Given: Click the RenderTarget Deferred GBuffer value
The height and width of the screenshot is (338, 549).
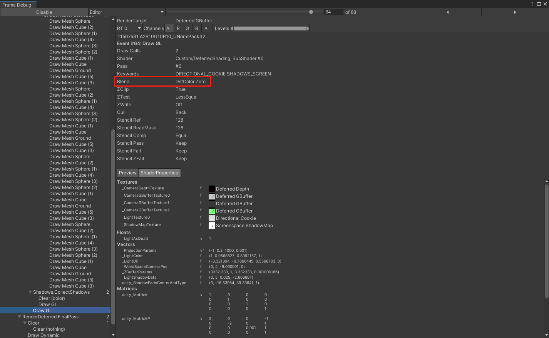Looking at the screenshot, I should click(194, 21).
